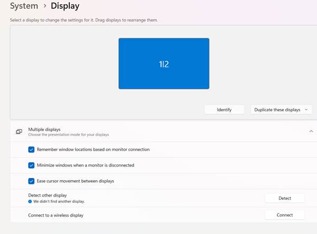Select the 1|2 display rectangle
Viewport: 317px width, 234px height.
click(x=164, y=64)
